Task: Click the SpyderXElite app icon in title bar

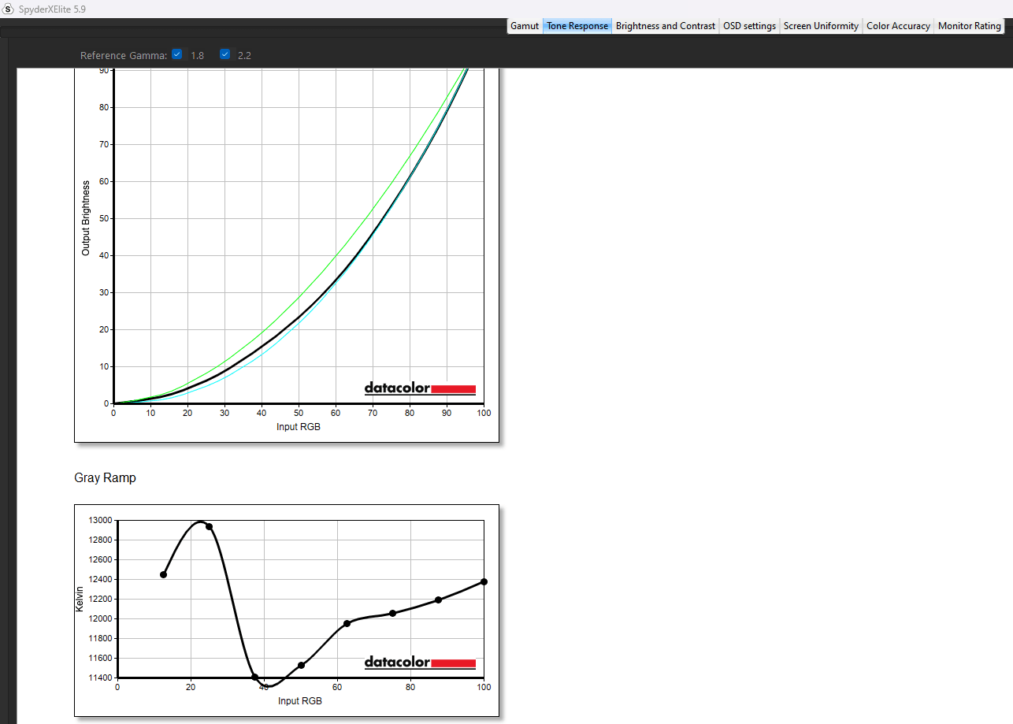Action: 9,9
